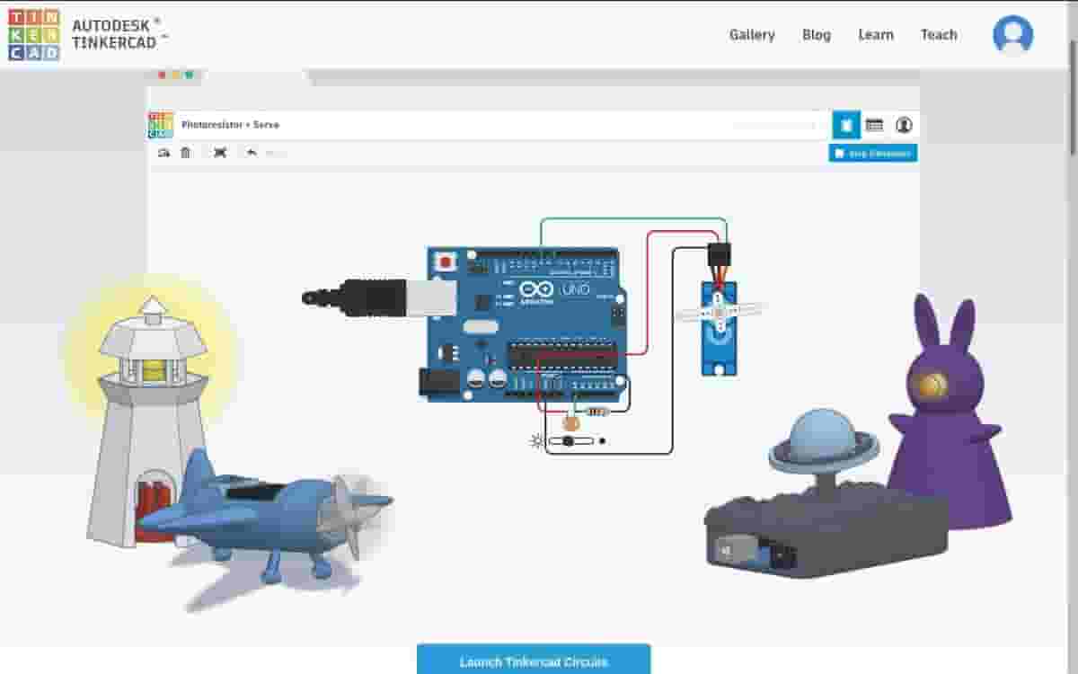
Task: Click the Tinkercad logo in the embedded editor
Action: pos(163,124)
